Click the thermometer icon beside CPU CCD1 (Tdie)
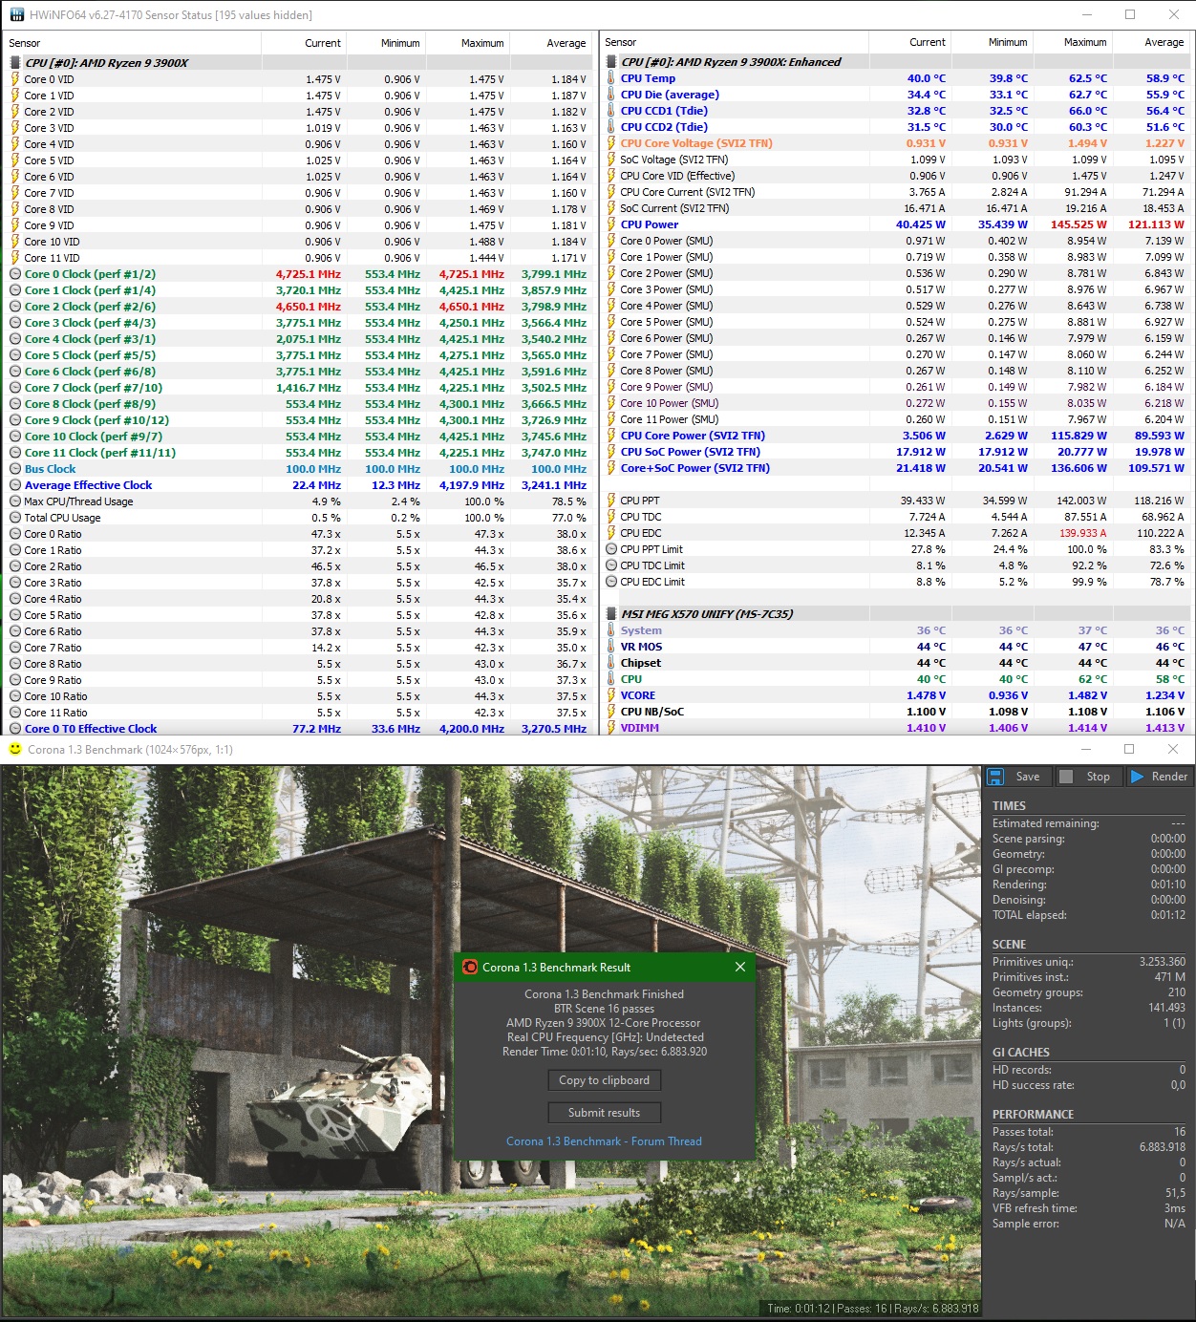 tap(611, 111)
